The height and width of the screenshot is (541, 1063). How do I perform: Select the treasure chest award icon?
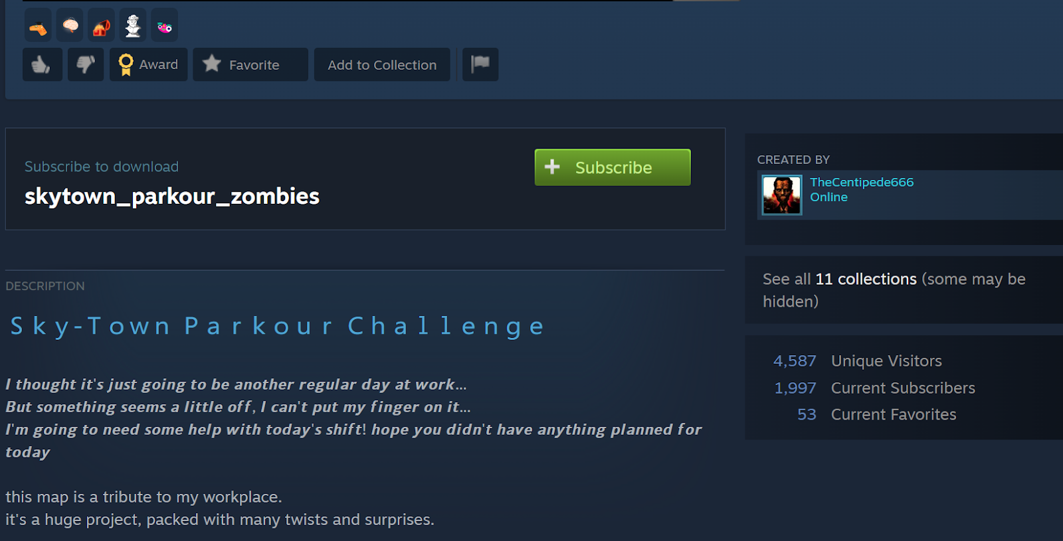coord(101,26)
